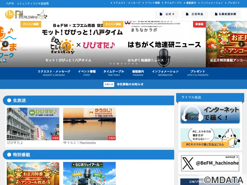The height and width of the screenshot is (185, 247).
Task: Open 本社移転のお知らせ notice link
Action: coord(130,84)
